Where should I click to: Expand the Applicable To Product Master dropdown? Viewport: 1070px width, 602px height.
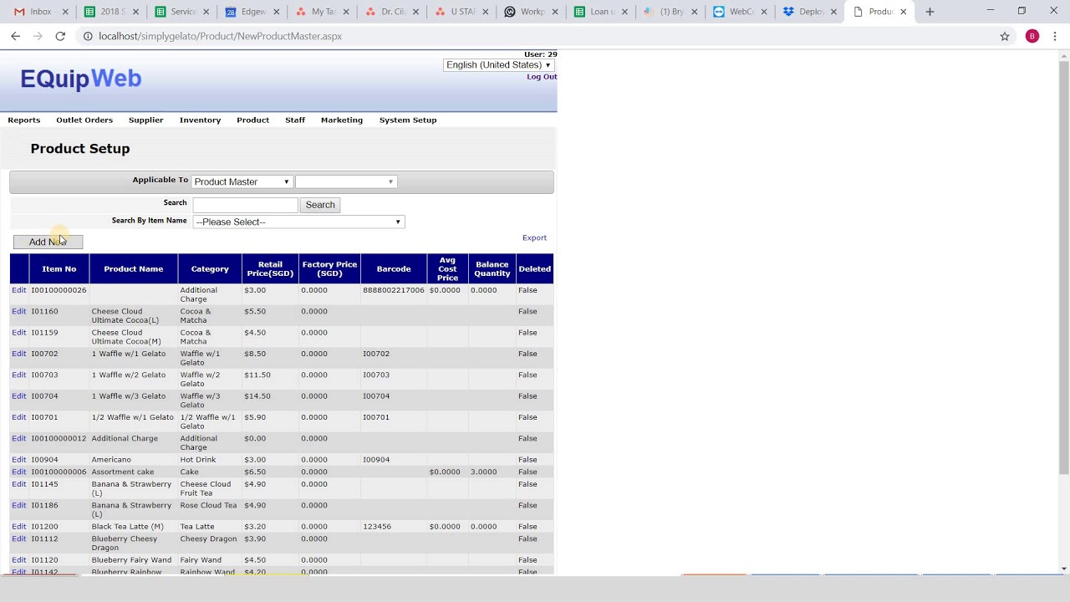point(242,181)
